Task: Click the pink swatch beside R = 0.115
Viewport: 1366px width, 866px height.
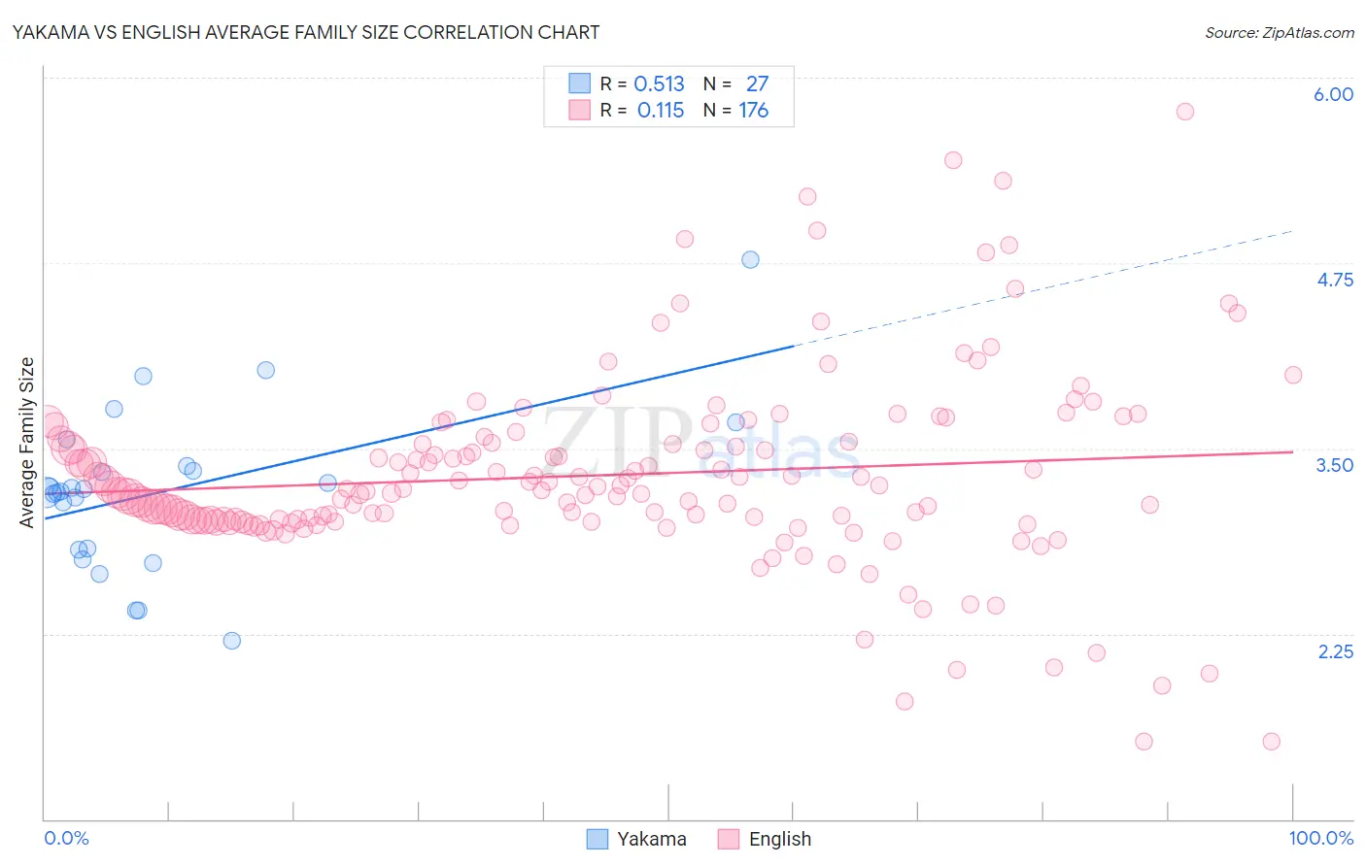Action: (580, 110)
